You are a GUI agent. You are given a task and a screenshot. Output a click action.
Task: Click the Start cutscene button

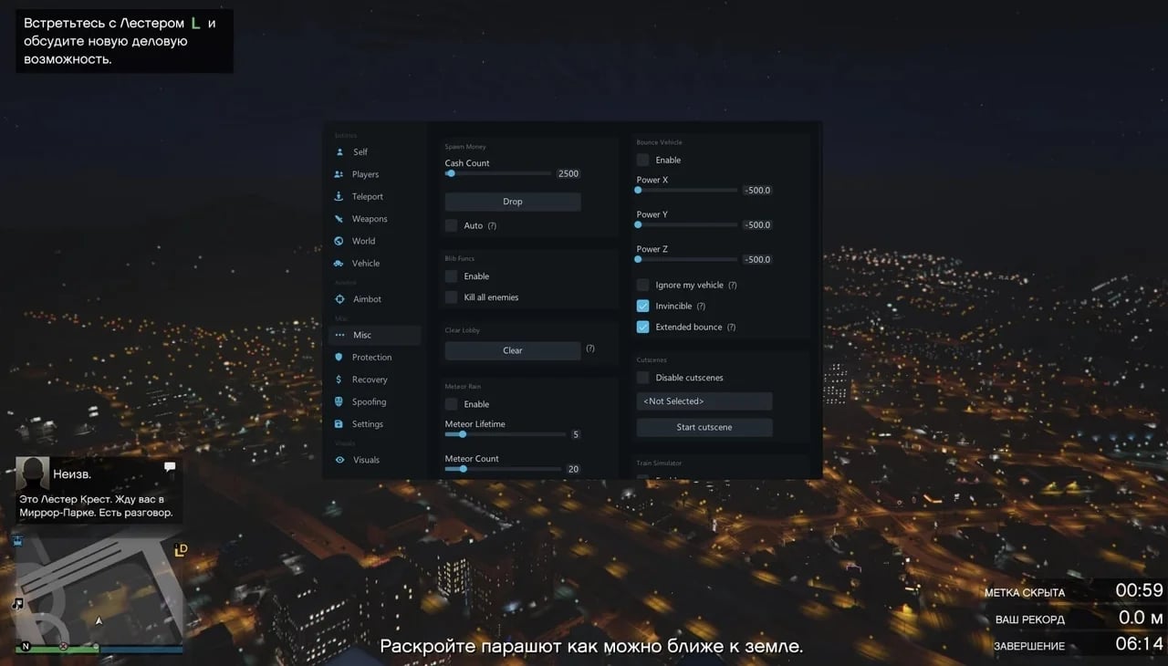click(704, 427)
